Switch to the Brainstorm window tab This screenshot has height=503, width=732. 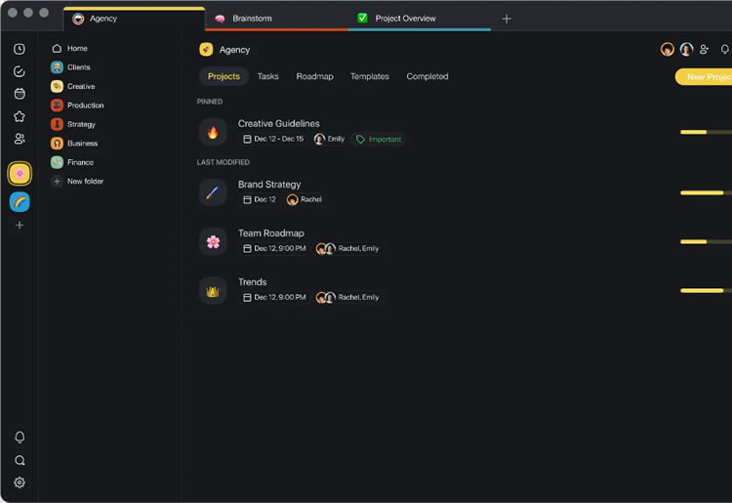(276, 19)
